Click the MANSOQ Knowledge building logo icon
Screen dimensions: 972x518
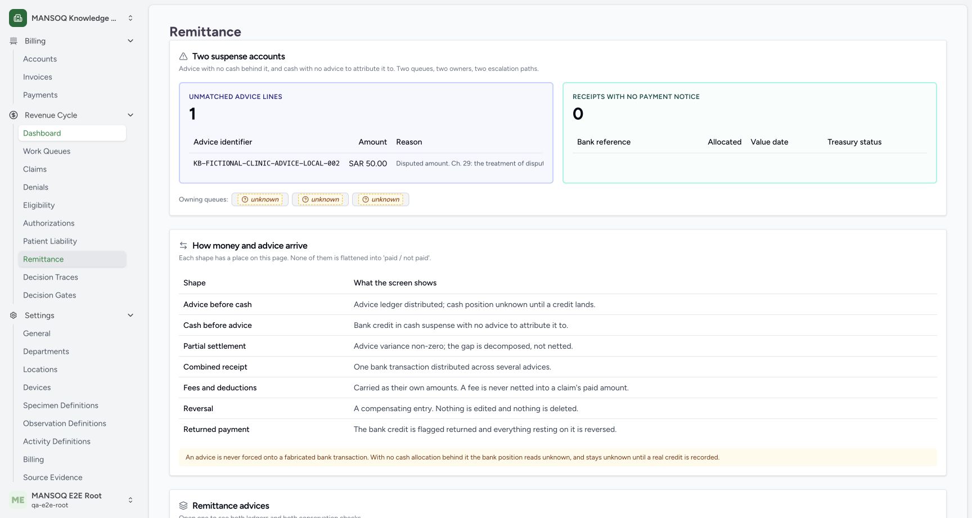(18, 18)
